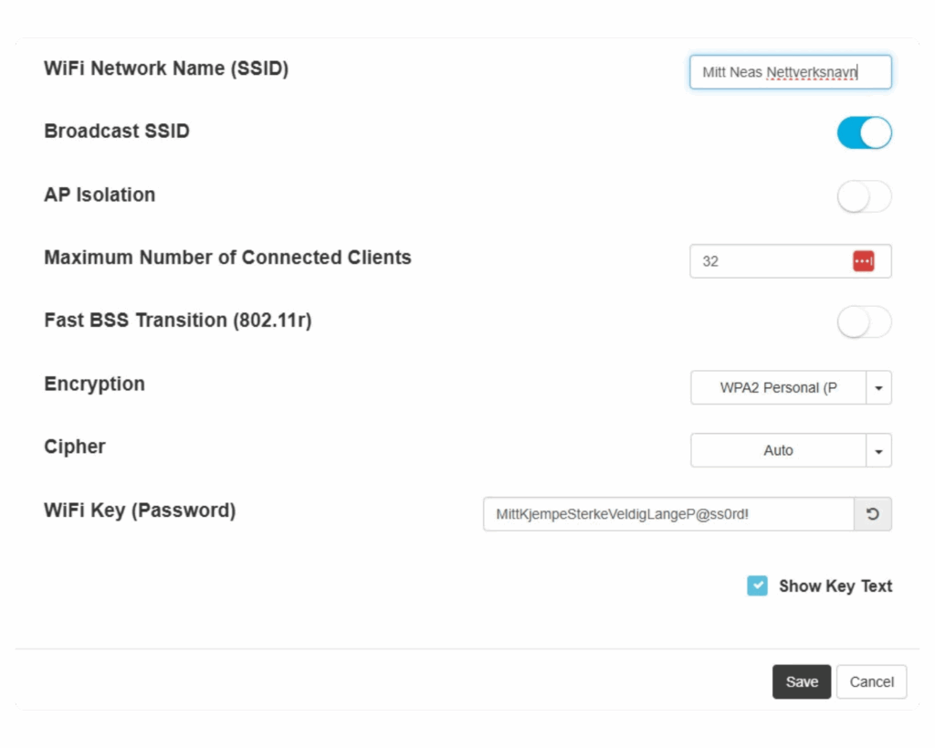Click the red password manager icon in clients field
Screen dimensions: 935x748
[863, 261]
